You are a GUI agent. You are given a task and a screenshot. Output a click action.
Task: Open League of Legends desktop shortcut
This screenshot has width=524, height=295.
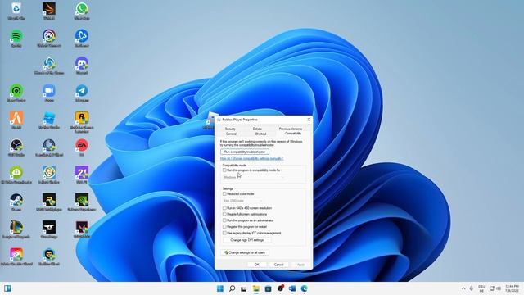pyautogui.click(x=16, y=227)
